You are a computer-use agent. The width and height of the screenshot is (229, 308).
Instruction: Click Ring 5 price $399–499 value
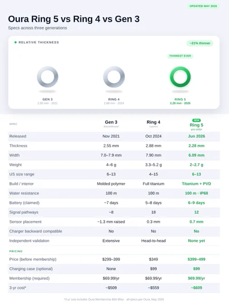click(x=196, y=259)
